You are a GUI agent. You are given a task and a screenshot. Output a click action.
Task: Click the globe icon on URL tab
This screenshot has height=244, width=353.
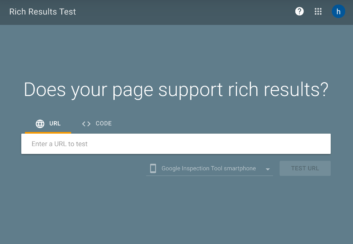(x=40, y=124)
